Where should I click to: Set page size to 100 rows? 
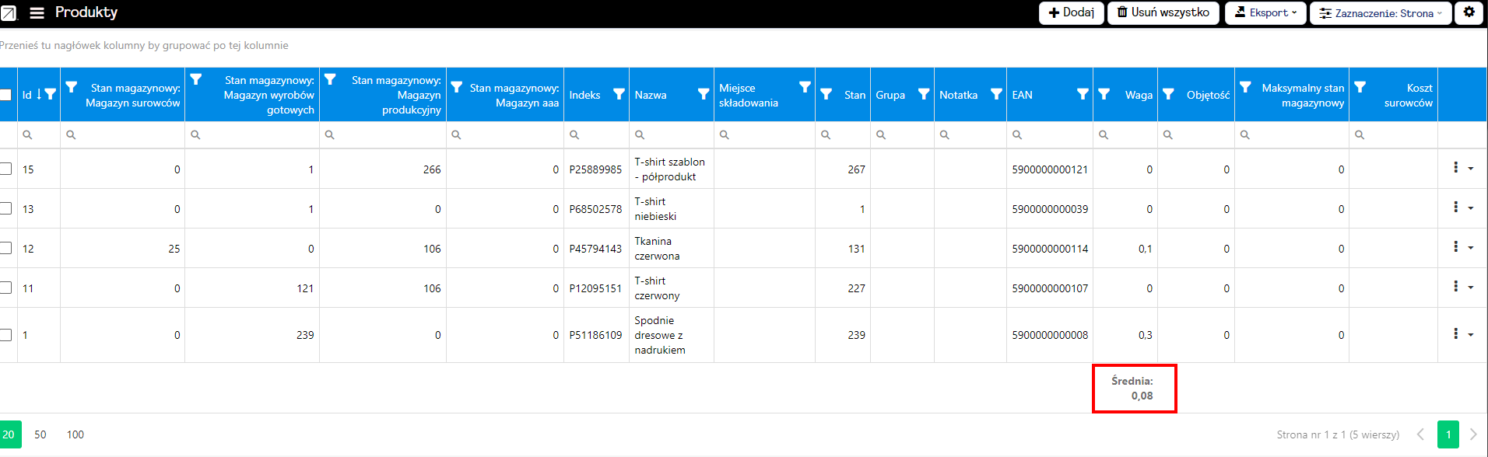pos(75,434)
